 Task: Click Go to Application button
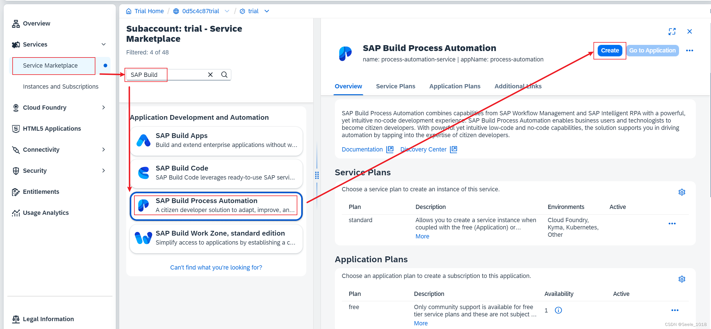652,50
